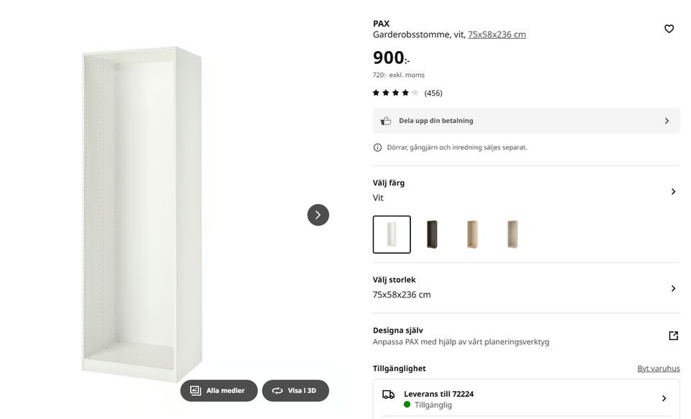Click the next image arrow button
Viewport: 691px width, 419px height.
318,215
